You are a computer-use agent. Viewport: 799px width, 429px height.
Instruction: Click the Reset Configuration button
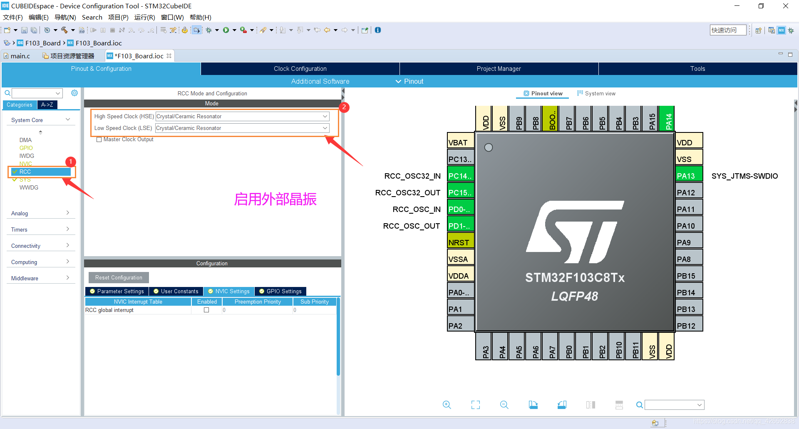(x=119, y=277)
